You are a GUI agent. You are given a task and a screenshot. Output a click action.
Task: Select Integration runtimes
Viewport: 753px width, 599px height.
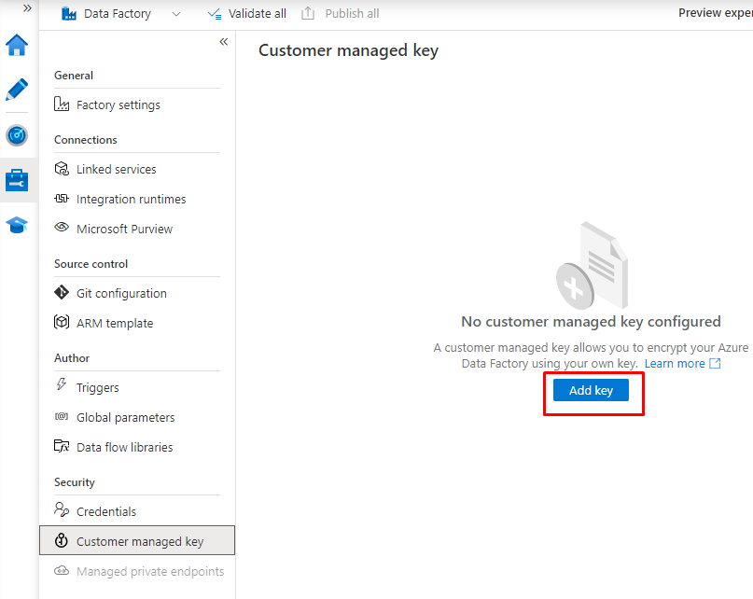click(131, 199)
